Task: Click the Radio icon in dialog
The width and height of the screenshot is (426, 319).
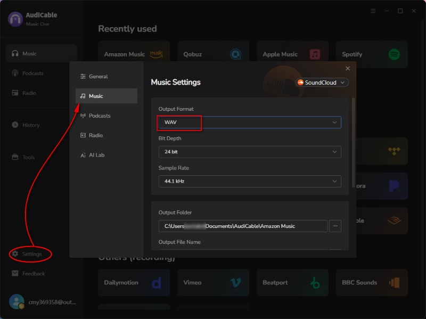Action: 83,135
